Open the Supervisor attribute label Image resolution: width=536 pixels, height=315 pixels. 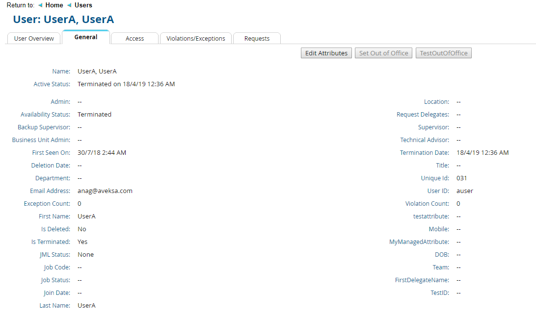tap(435, 127)
